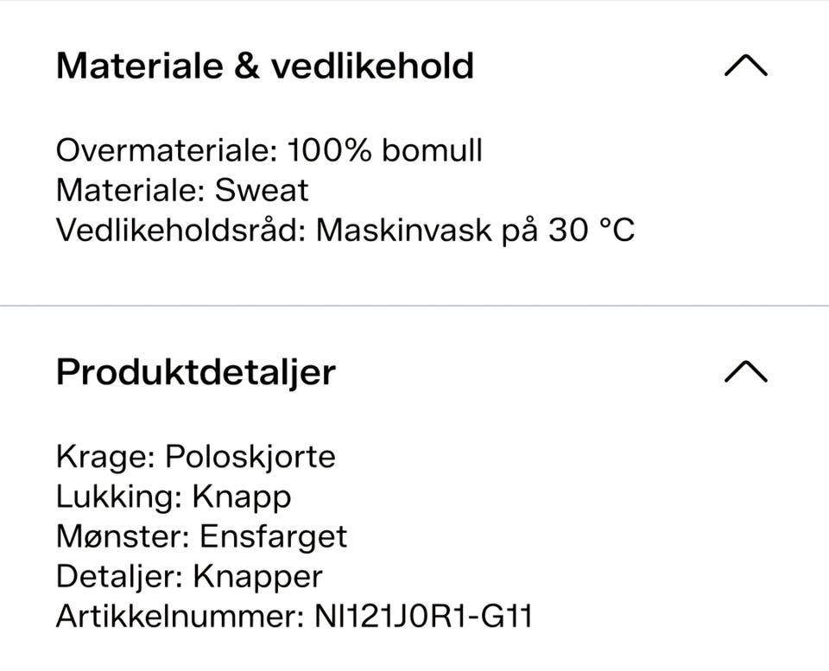The image size is (829, 671).
Task: Click the Artikkelnummer NI121J0R1-G11 line
Action: pos(294,616)
